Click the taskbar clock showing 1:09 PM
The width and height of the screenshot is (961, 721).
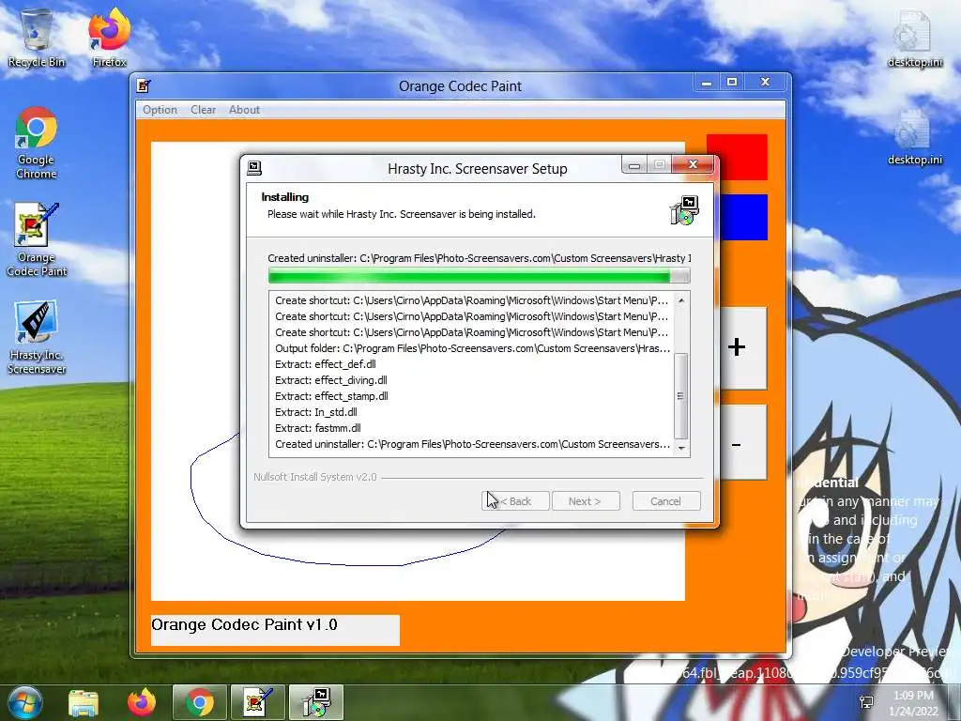(914, 703)
